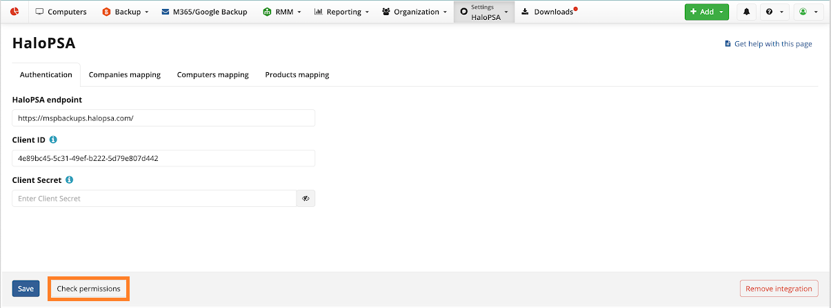Open the notifications bell
Screen dimensions: 831x308
[x=746, y=12]
